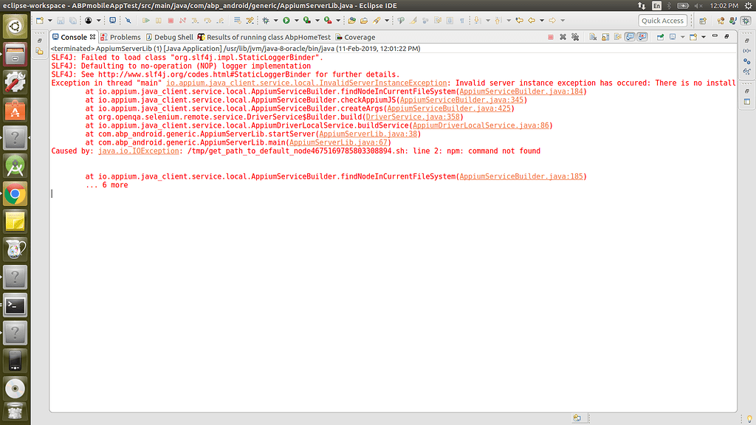The height and width of the screenshot is (425, 756).
Task: Expand the Run button dropdown arrow
Action: click(295, 21)
